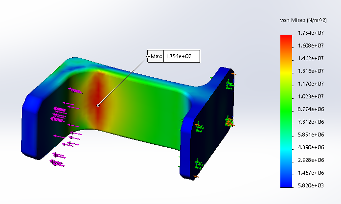Click the von Mises color gradient bar
The height and width of the screenshot is (204, 341).
click(x=286, y=111)
